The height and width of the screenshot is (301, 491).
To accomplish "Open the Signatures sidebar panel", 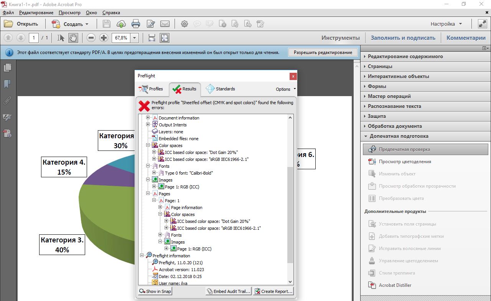I will point(7,117).
